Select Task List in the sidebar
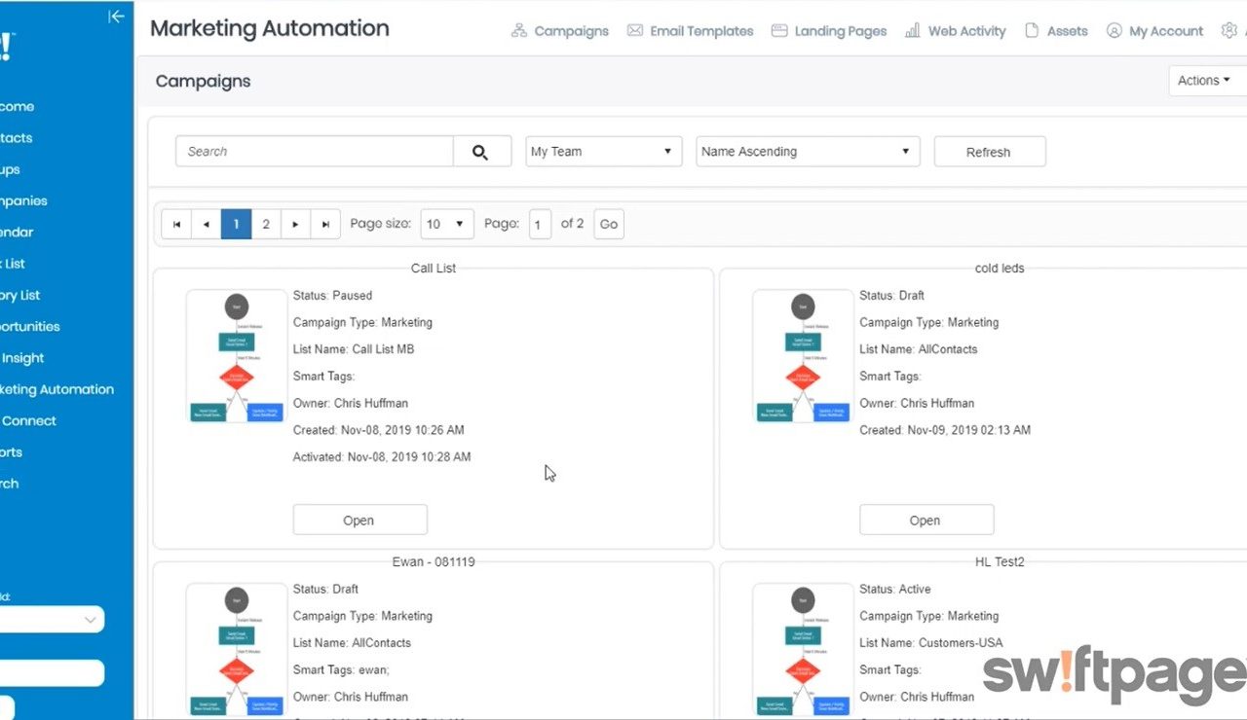The width and height of the screenshot is (1247, 720). coord(13,264)
